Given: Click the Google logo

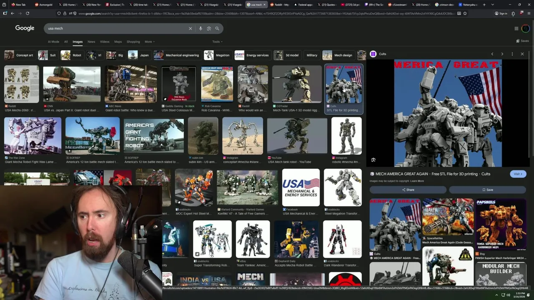Looking at the screenshot, I should [x=25, y=28].
